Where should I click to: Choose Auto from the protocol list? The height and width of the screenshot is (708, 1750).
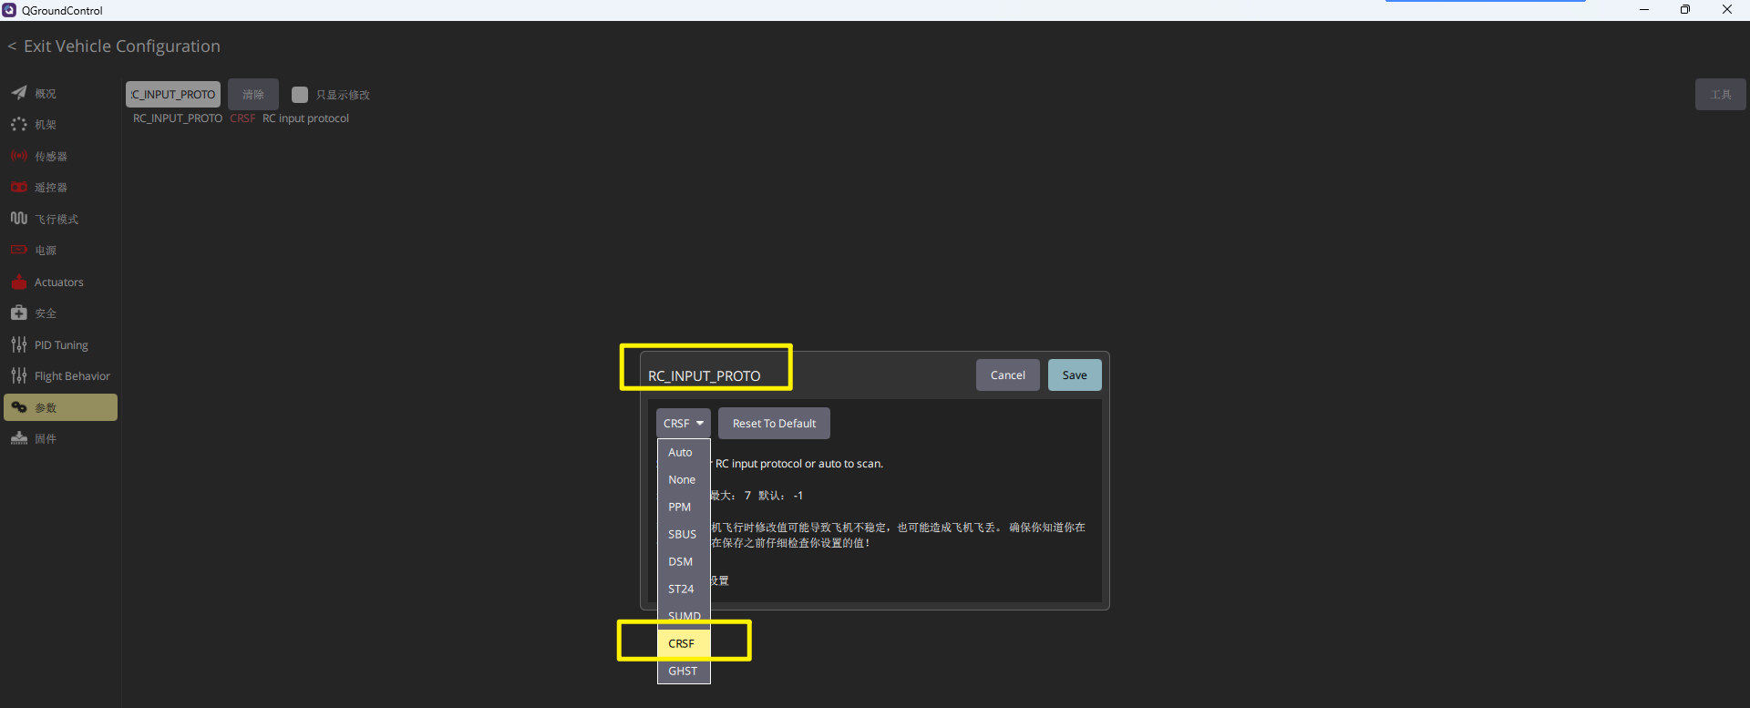click(684, 452)
